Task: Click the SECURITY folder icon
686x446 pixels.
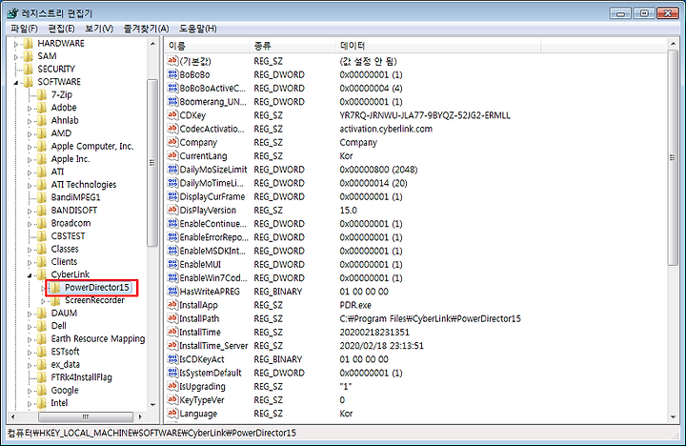Action: 29,70
